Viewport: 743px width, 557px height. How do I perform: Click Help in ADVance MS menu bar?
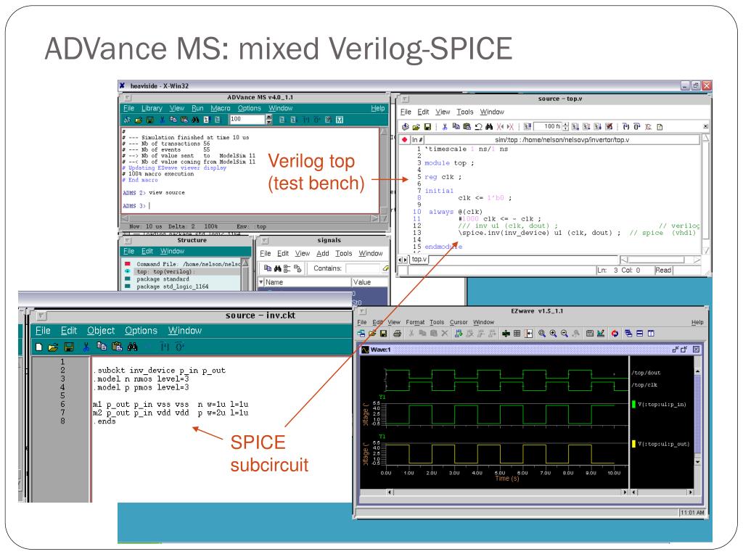click(x=377, y=108)
